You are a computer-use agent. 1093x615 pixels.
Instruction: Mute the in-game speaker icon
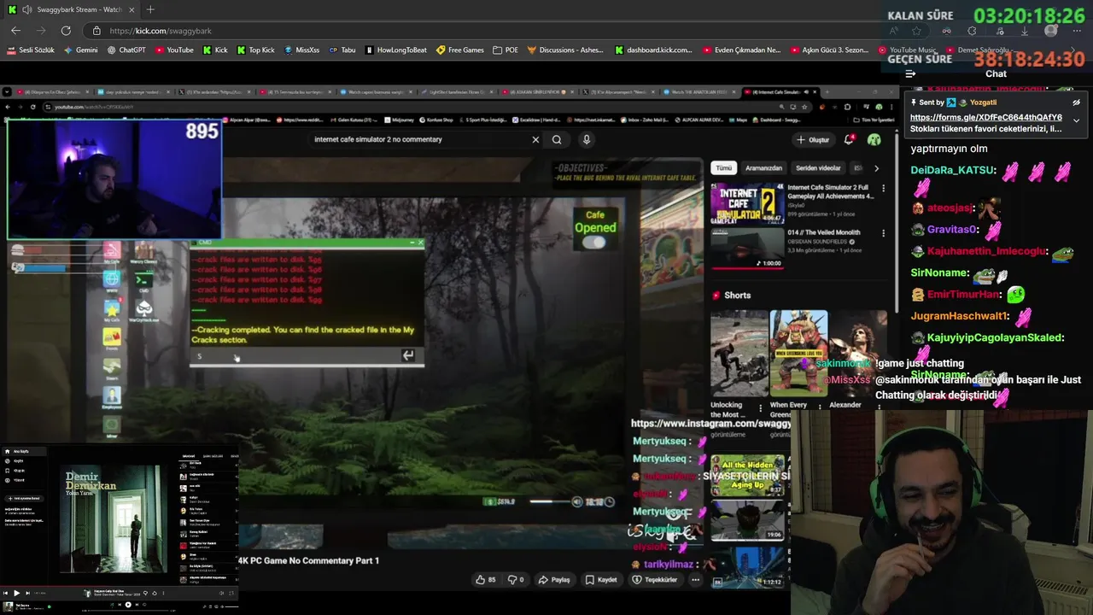tap(577, 501)
